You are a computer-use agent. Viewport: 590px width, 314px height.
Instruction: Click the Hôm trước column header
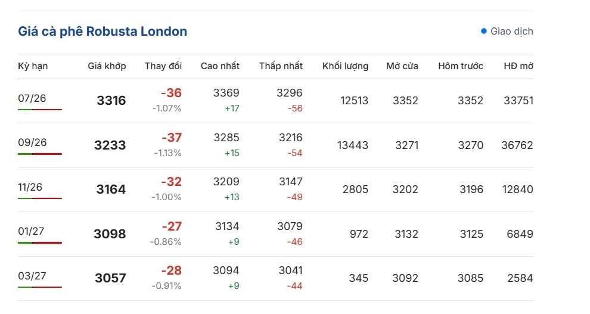point(461,66)
